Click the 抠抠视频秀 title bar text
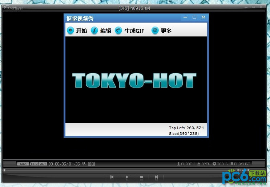This screenshot has height=187, width=270. (x=80, y=19)
